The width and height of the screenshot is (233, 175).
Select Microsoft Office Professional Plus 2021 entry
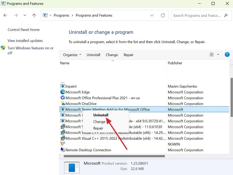[x=103, y=98]
